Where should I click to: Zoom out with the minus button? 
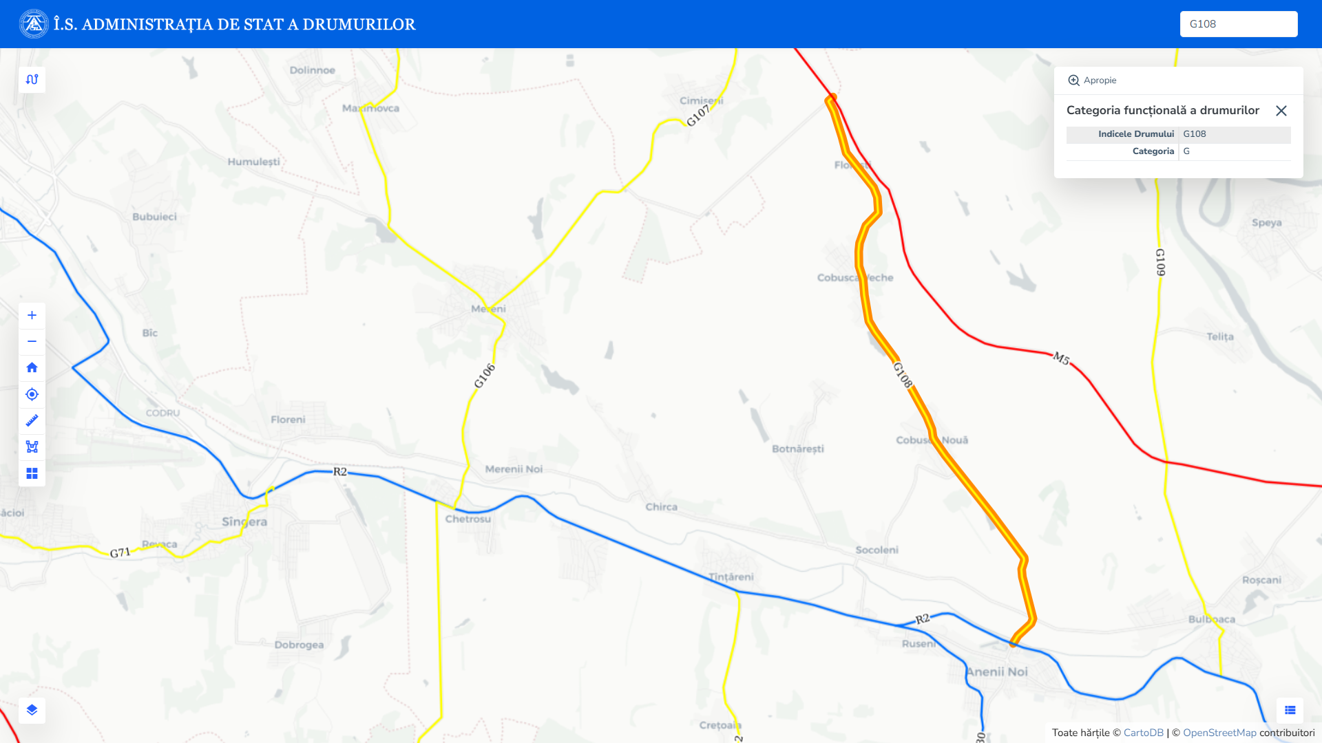32,341
